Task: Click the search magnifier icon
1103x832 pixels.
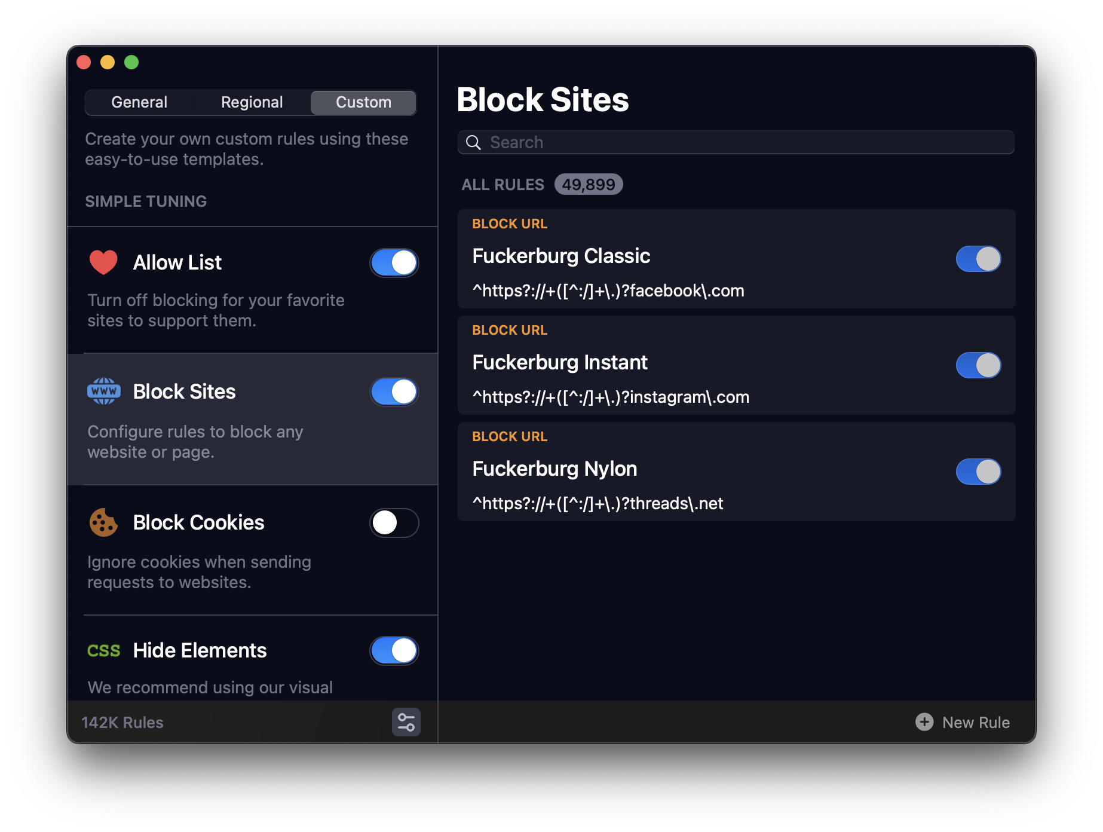Action: tap(473, 142)
